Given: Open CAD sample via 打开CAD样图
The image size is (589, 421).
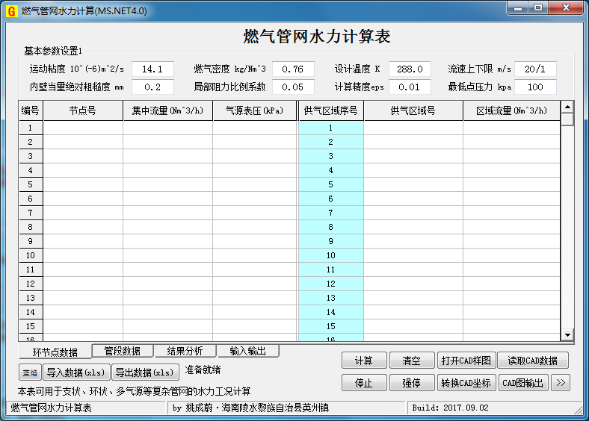Looking at the screenshot, I should [x=466, y=361].
